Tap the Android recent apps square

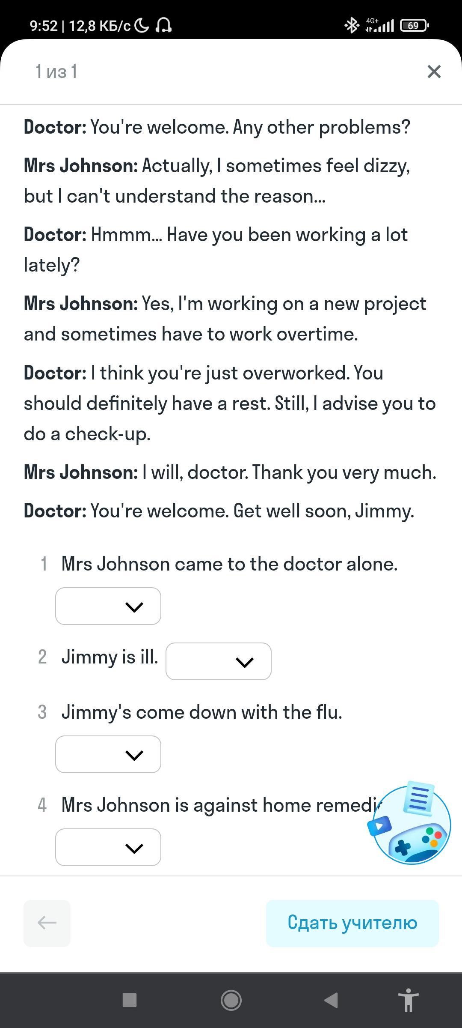(130, 1000)
